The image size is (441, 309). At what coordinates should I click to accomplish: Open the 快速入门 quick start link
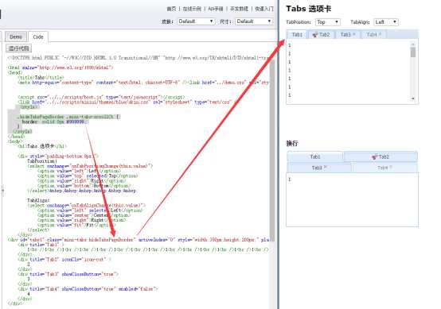point(264,9)
